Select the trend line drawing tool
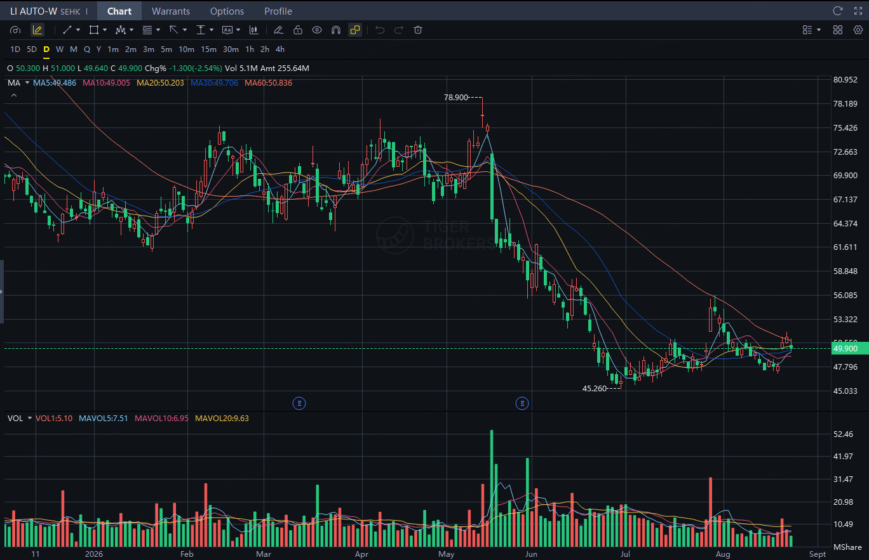Image resolution: width=869 pixels, height=560 pixels. pyautogui.click(x=67, y=30)
